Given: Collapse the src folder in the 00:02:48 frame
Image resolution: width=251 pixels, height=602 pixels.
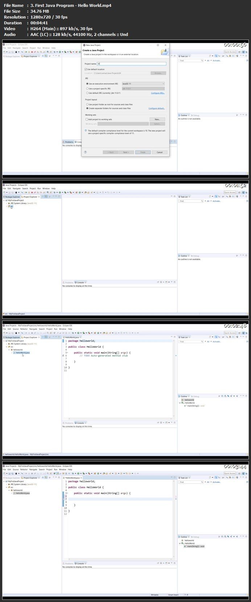Looking at the screenshot, I should click(x=7, y=347).
